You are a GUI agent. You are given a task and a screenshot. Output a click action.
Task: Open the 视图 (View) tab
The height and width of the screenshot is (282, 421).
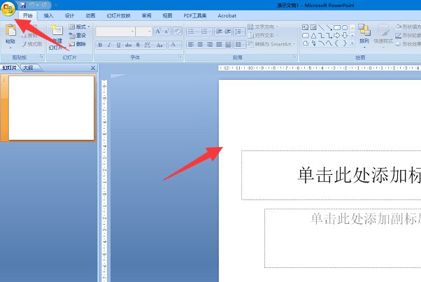[167, 15]
